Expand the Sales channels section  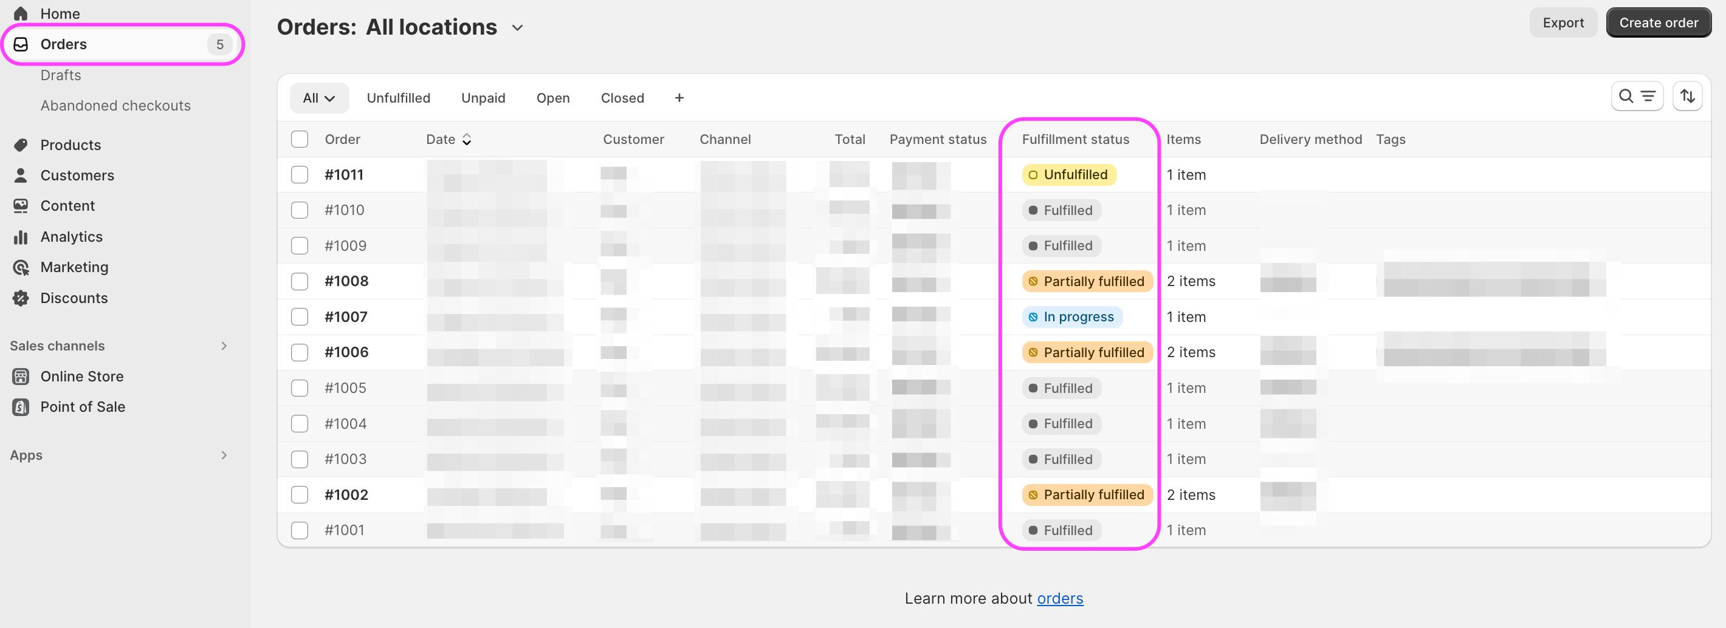click(x=224, y=346)
